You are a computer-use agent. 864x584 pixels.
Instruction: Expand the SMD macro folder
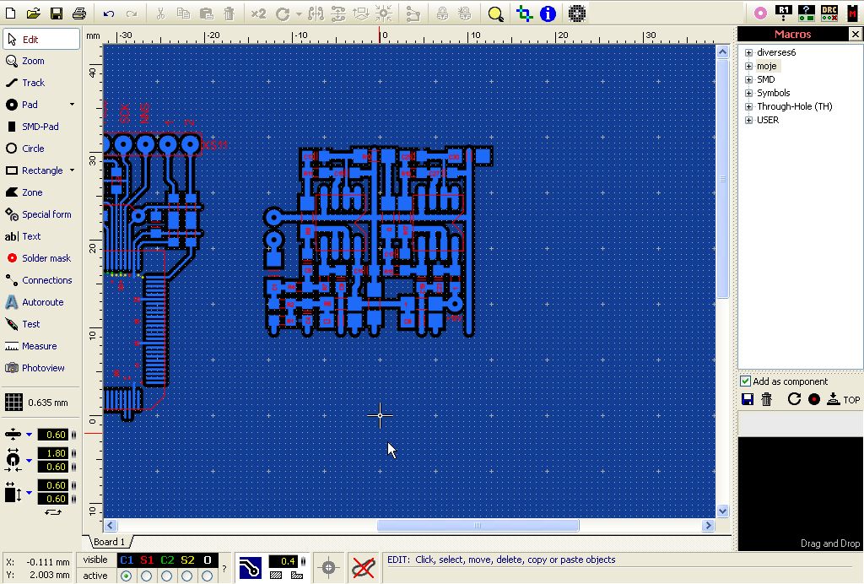(x=748, y=79)
